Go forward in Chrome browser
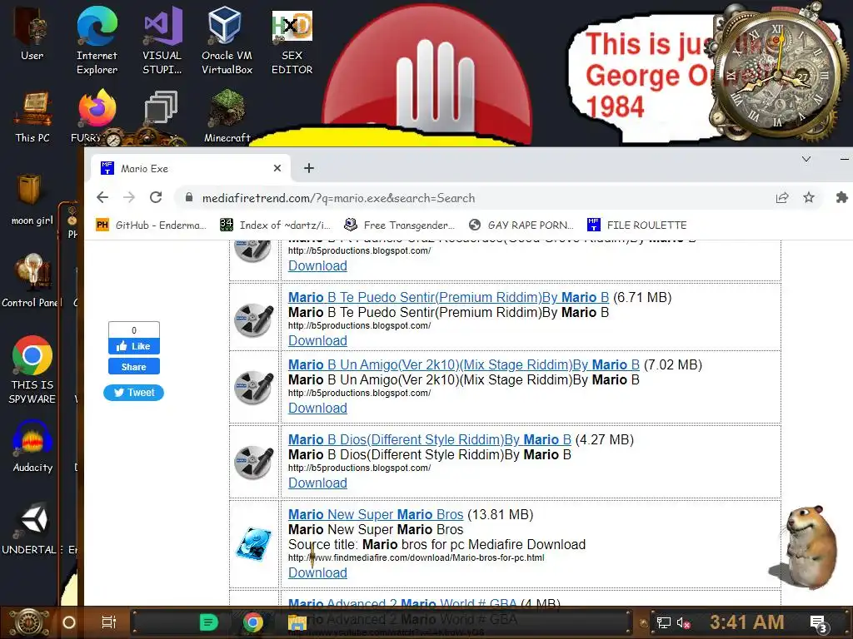Image resolution: width=853 pixels, height=639 pixels. 129,198
